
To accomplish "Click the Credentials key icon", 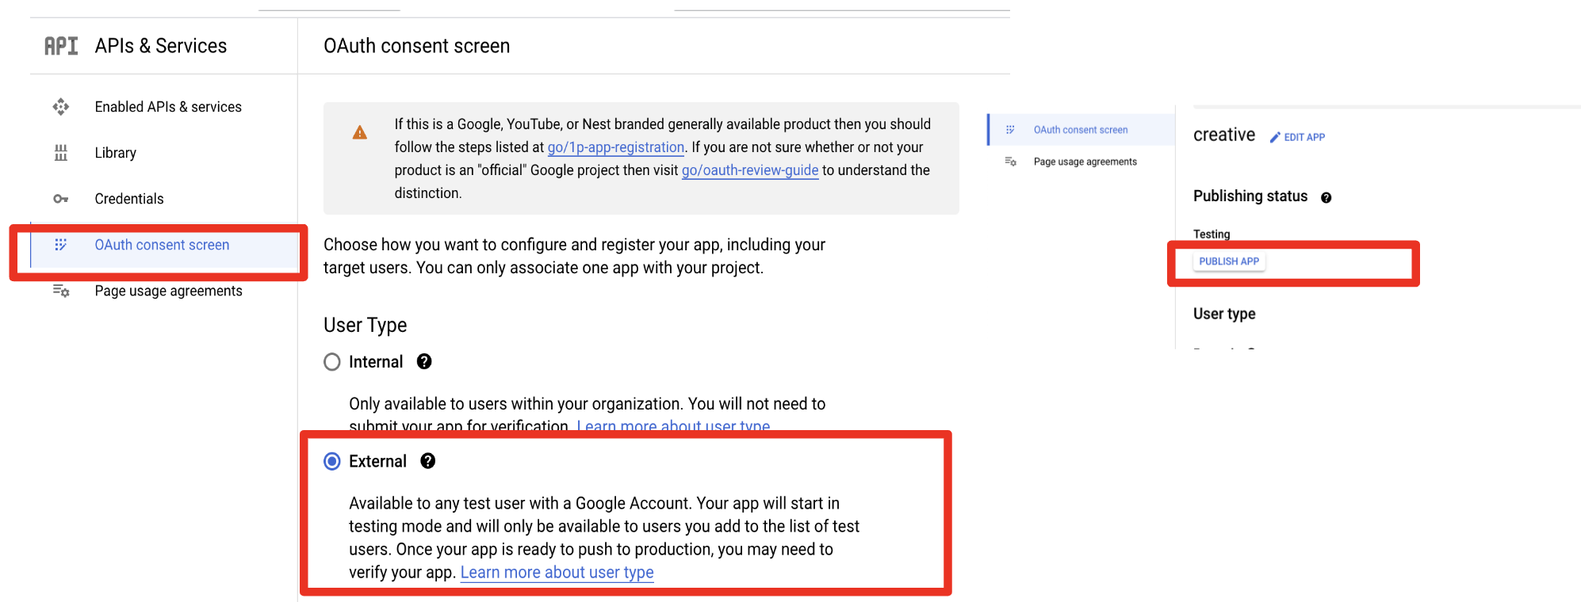I will pos(61,199).
